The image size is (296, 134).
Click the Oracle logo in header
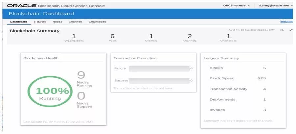(x=22, y=6)
